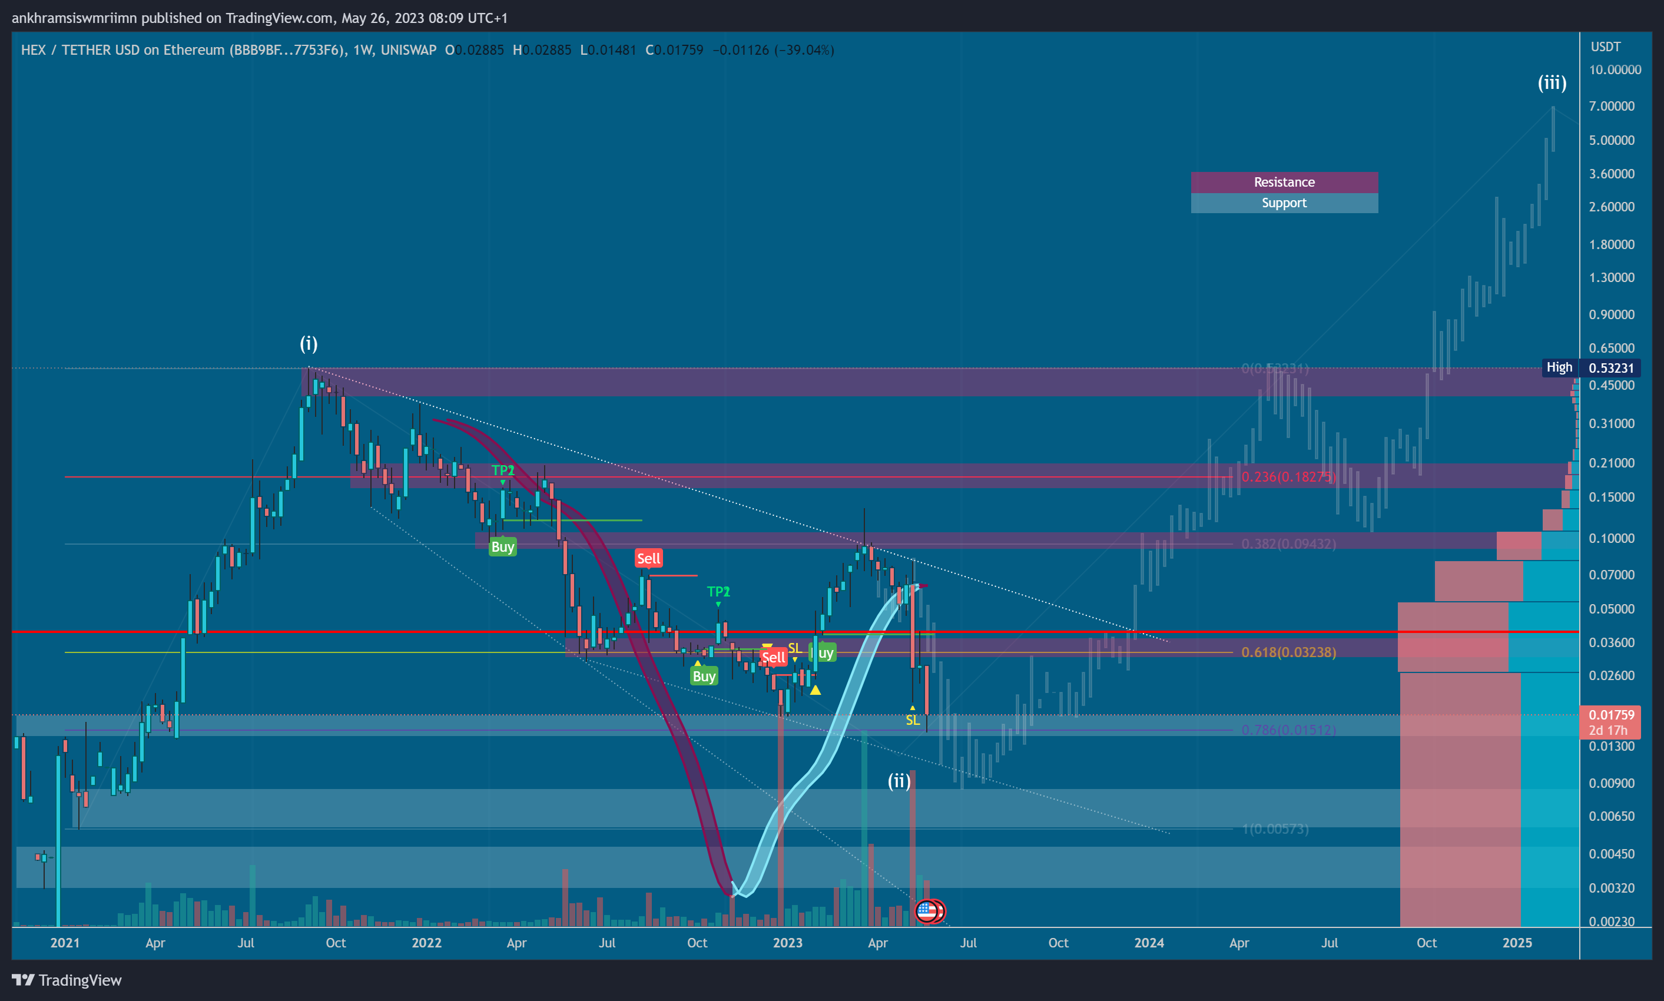
Task: Click the 0.00230 price axis label
Action: [1612, 922]
